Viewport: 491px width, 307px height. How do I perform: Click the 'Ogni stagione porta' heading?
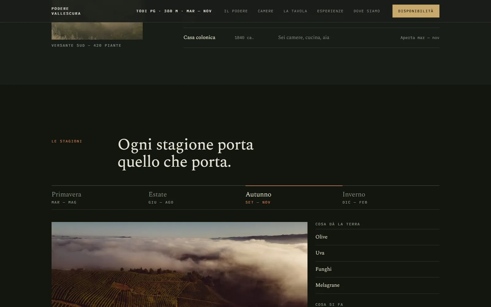pos(186,153)
